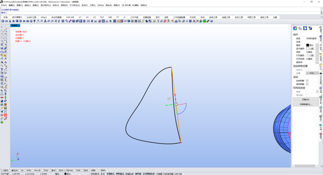Click the SubD cylinder tool icon

click(17, 21)
